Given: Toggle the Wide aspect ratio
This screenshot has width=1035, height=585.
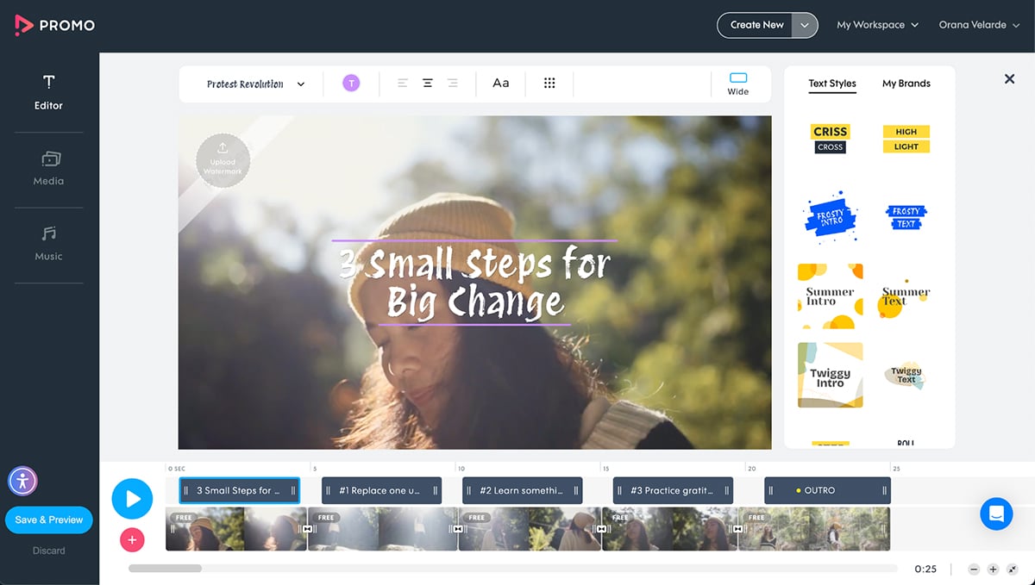Looking at the screenshot, I should click(x=738, y=82).
